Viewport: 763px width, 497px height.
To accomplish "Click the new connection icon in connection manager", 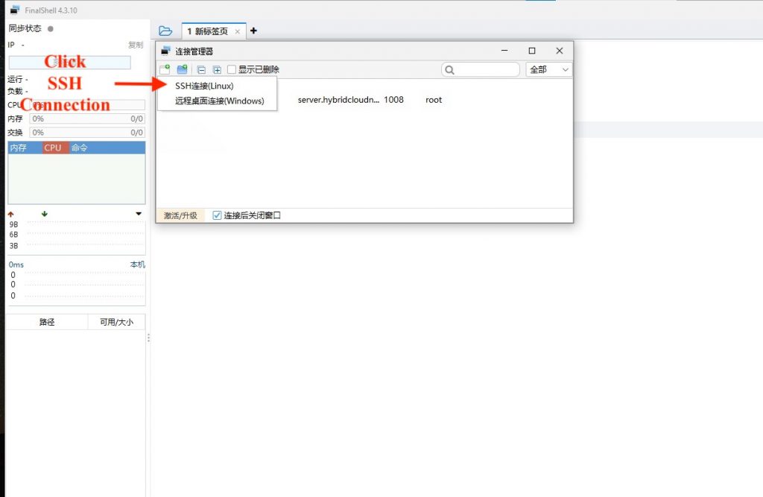I will pos(165,69).
